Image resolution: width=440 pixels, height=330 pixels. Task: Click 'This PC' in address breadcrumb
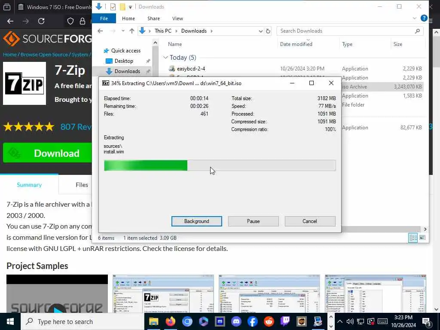163,31
